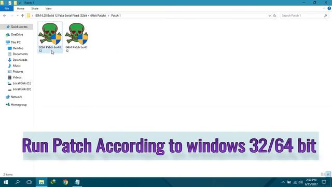Open Explorer help question mark
This screenshot has height=187, width=332.
(x=329, y=8)
